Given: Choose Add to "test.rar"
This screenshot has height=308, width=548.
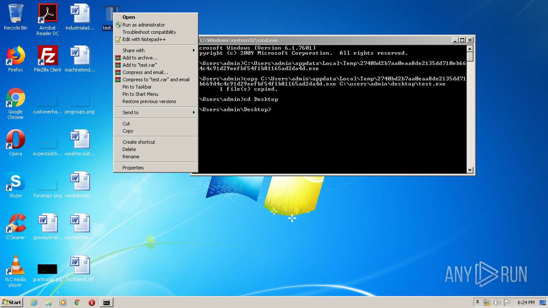Looking at the screenshot, I should pyautogui.click(x=156, y=65).
